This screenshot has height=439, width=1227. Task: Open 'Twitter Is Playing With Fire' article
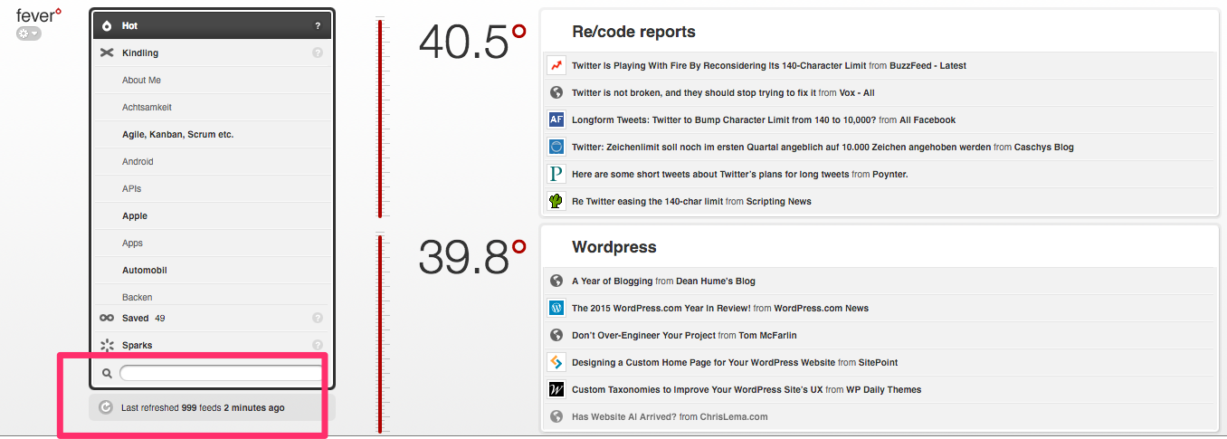click(x=718, y=66)
